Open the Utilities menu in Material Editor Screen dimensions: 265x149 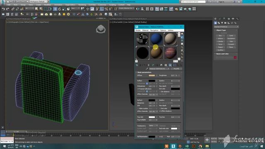click(171, 30)
